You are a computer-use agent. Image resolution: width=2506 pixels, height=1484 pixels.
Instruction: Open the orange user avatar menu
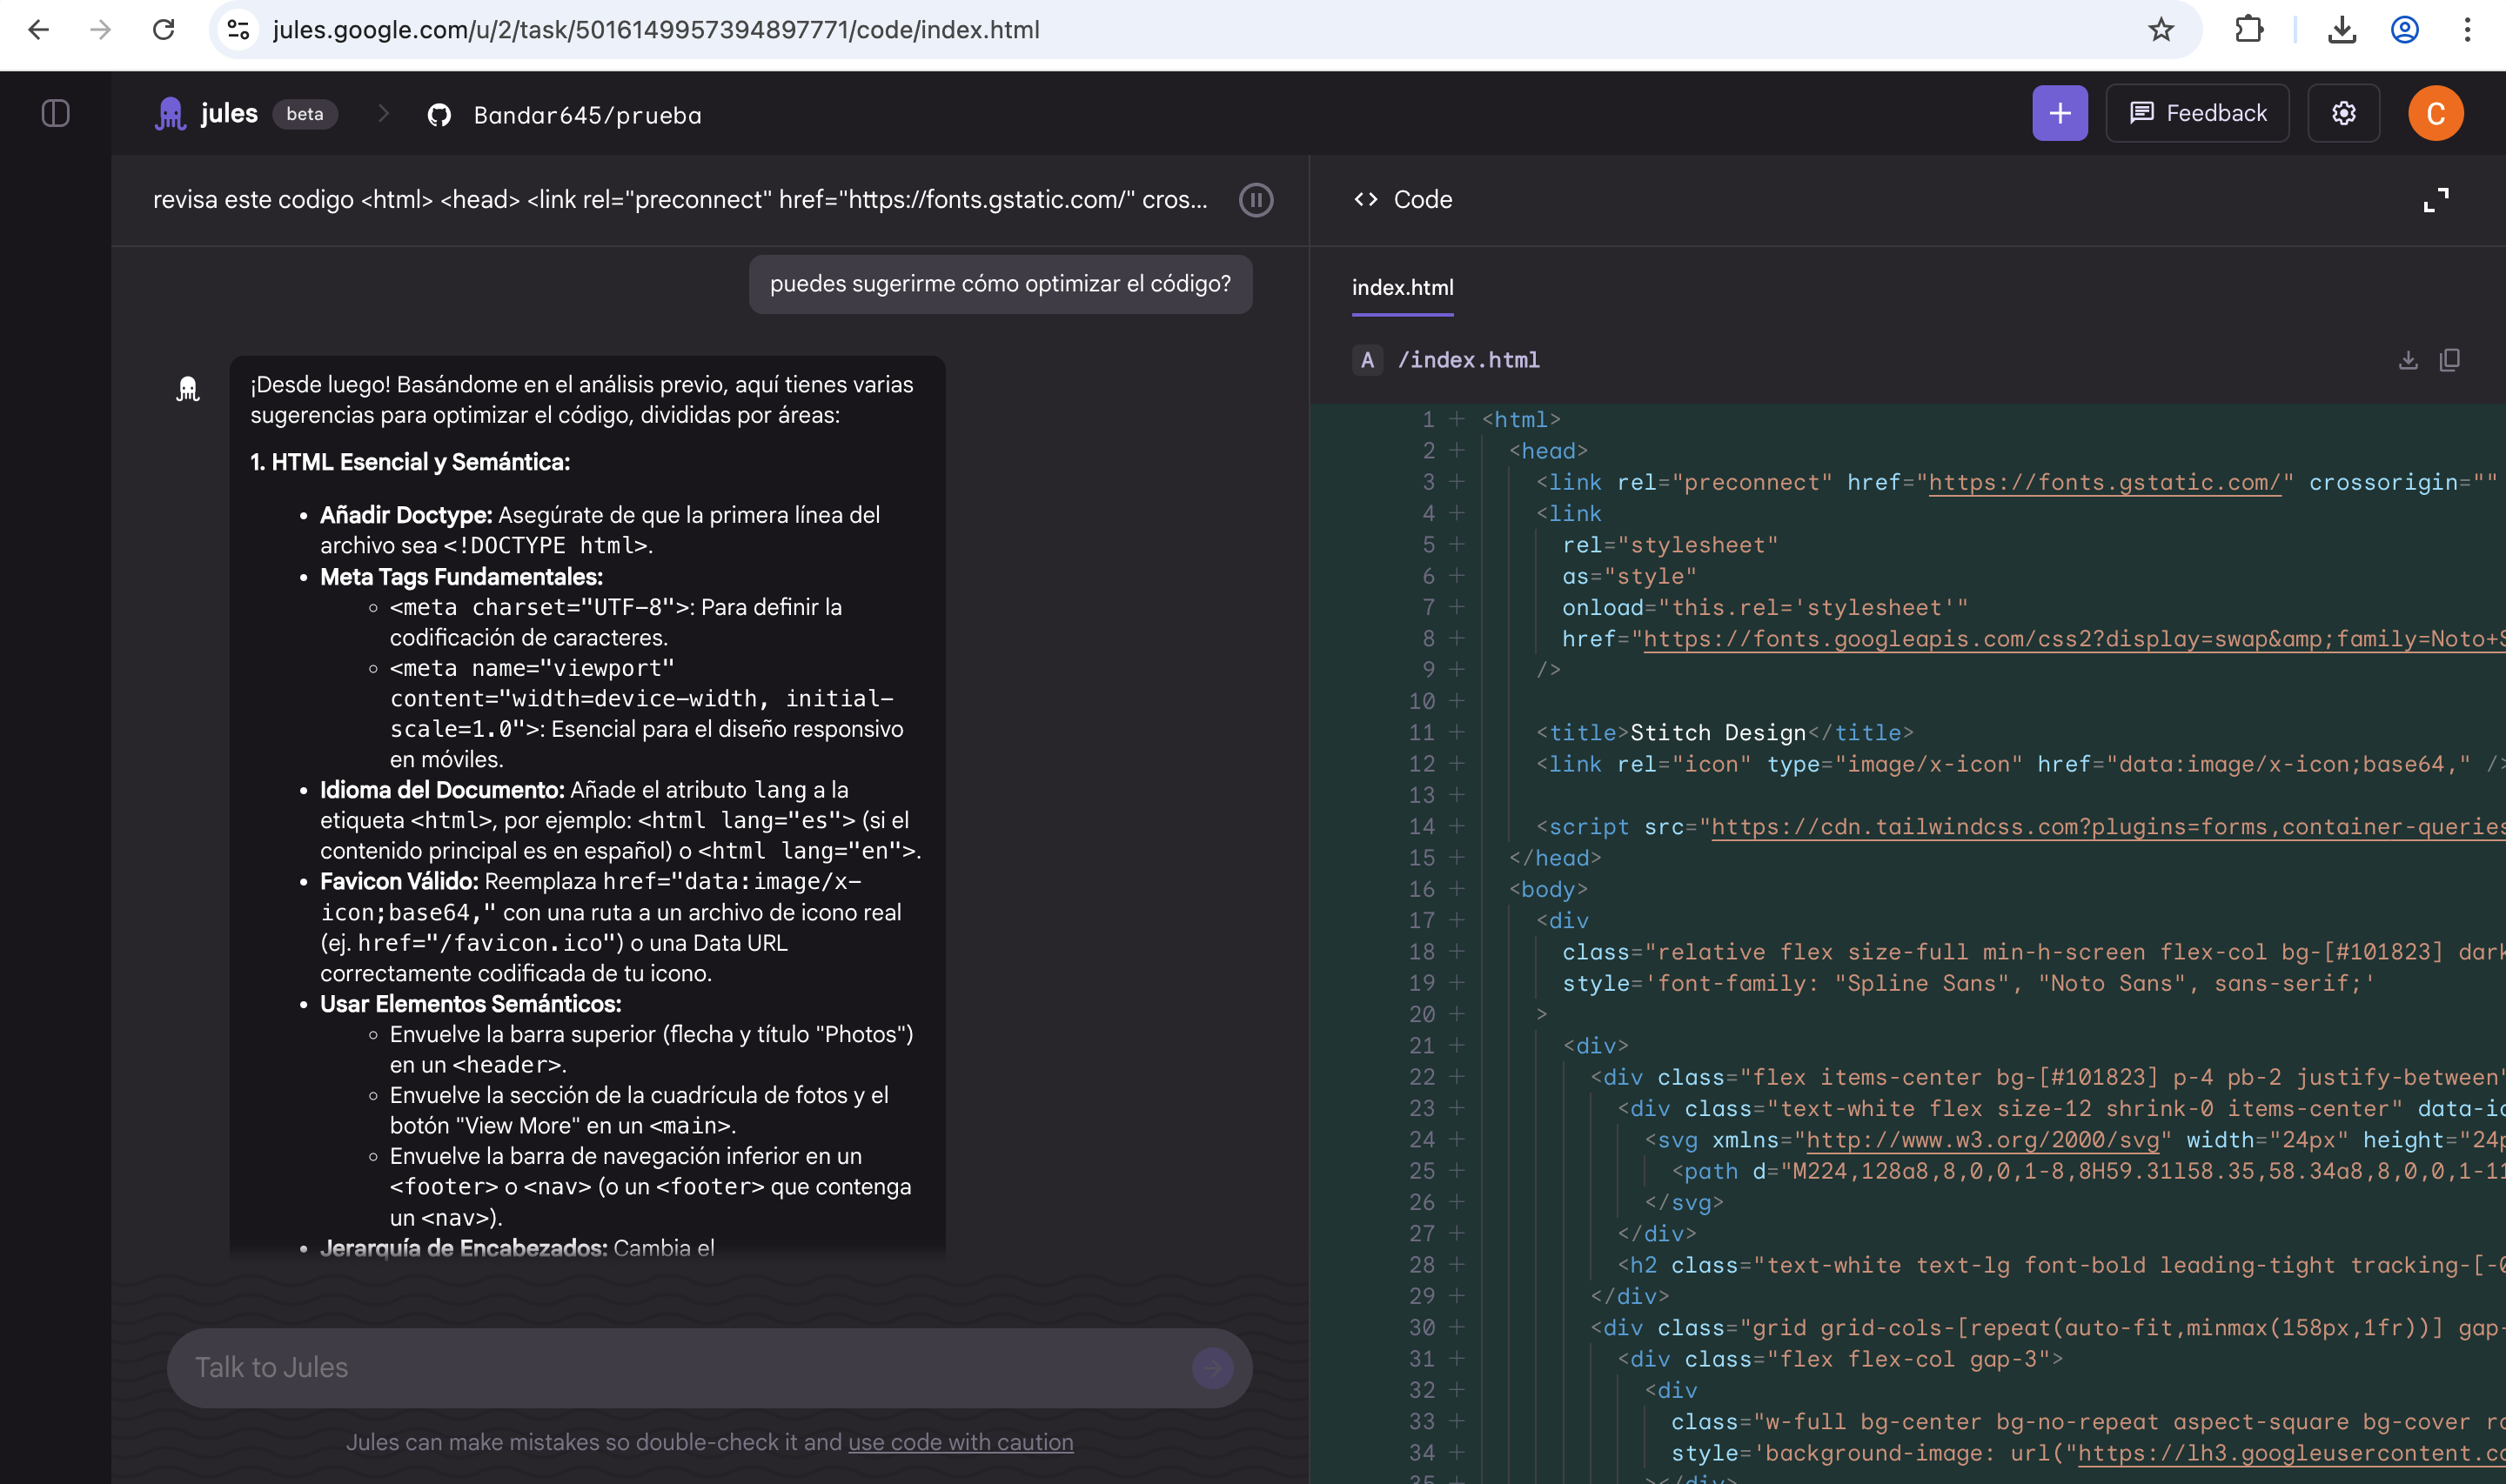pyautogui.click(x=2435, y=114)
